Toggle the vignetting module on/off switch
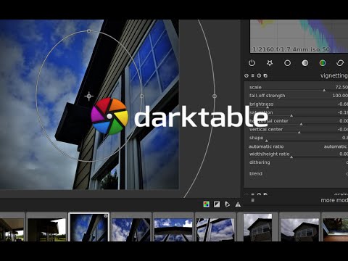The image size is (348, 261). tap(246, 75)
